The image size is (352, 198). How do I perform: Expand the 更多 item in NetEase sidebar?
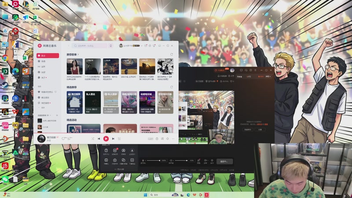pos(42,108)
